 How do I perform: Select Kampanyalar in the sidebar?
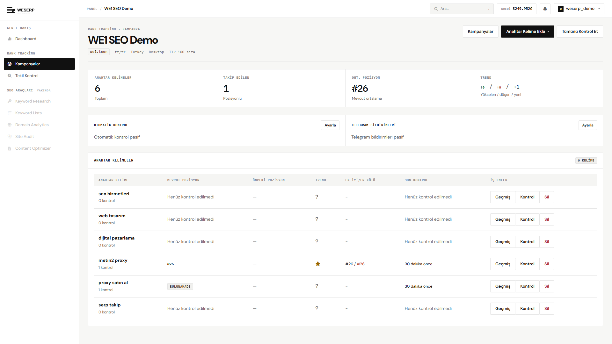[x=39, y=64]
